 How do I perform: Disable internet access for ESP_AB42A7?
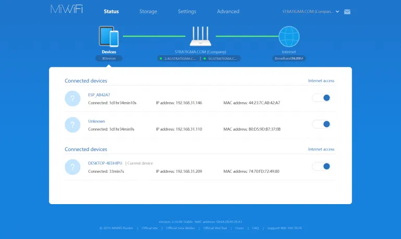pyautogui.click(x=321, y=98)
